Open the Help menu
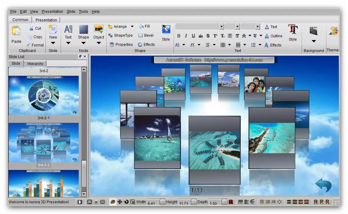The width and height of the screenshot is (348, 214). [x=95, y=12]
